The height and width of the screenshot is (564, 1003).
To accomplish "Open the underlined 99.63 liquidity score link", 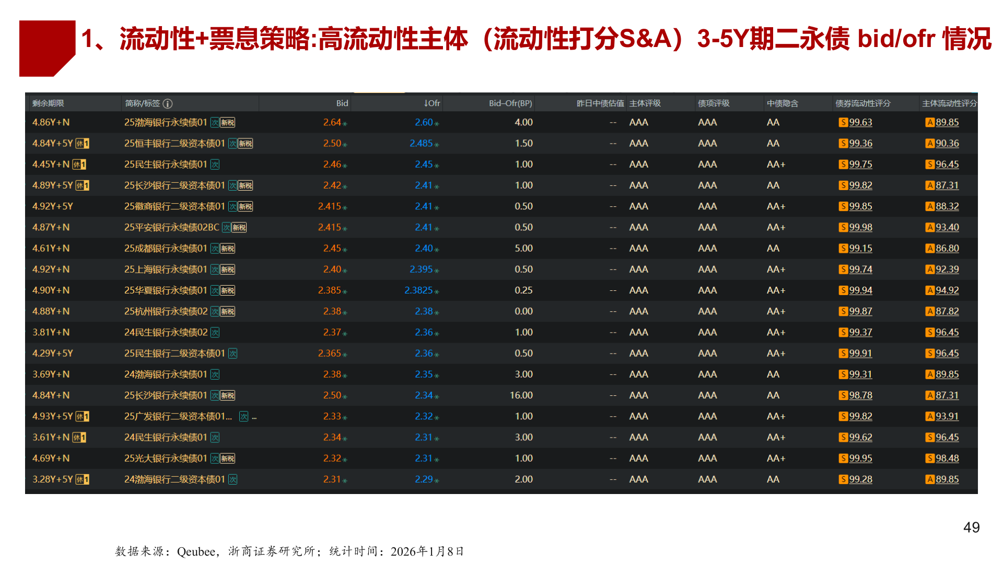I will click(862, 122).
